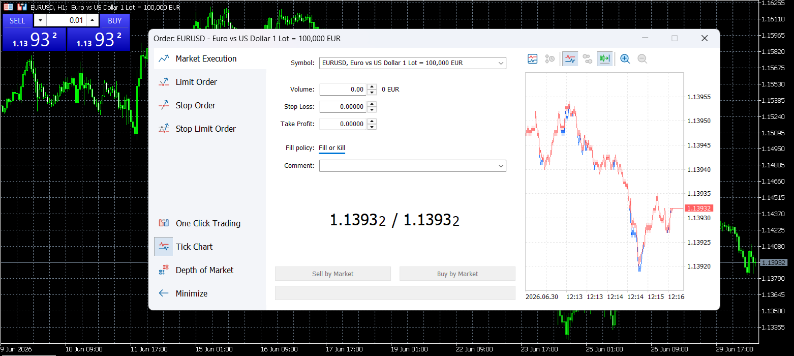Toggle the one-click panel icon beside EURUSD, H1
This screenshot has width=794, height=356.
22,7
